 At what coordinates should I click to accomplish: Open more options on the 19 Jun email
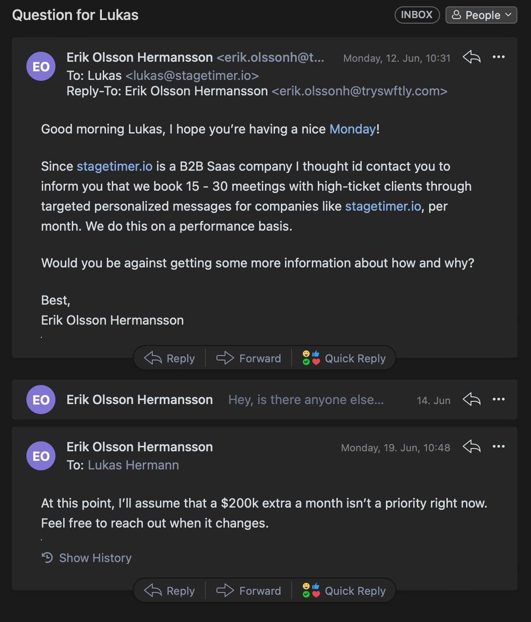[498, 447]
